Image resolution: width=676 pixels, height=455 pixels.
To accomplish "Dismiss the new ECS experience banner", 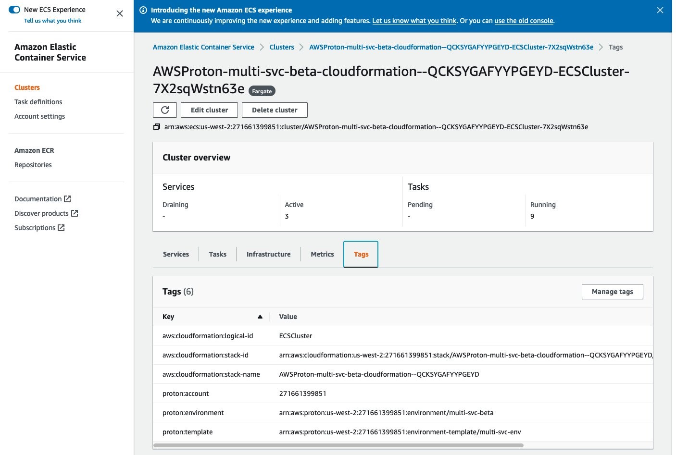I will click(x=660, y=10).
